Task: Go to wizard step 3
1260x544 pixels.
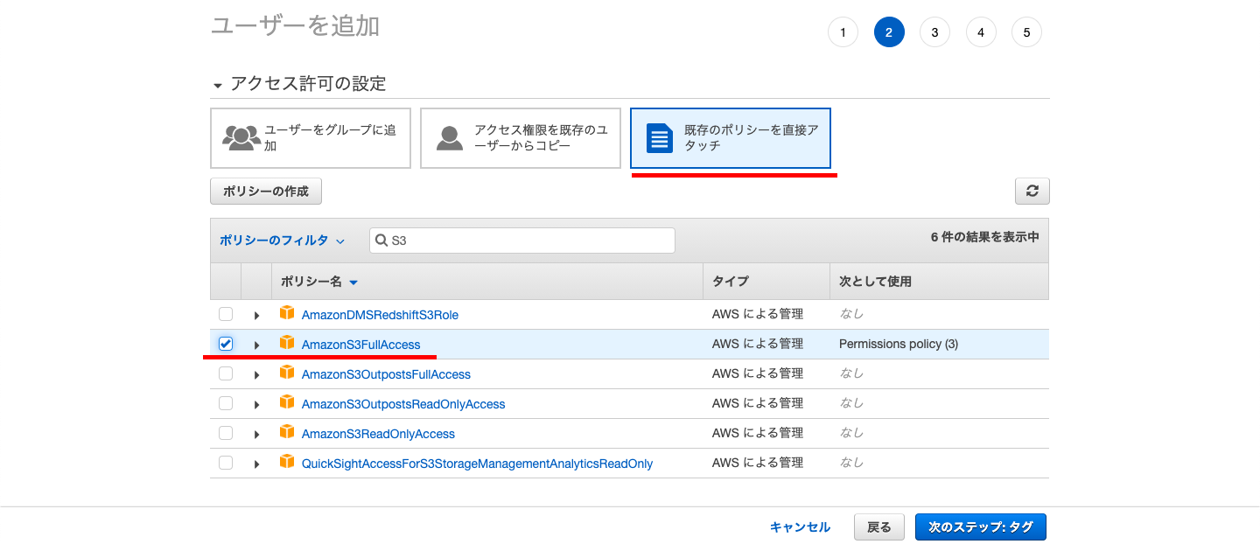Action: [x=934, y=32]
